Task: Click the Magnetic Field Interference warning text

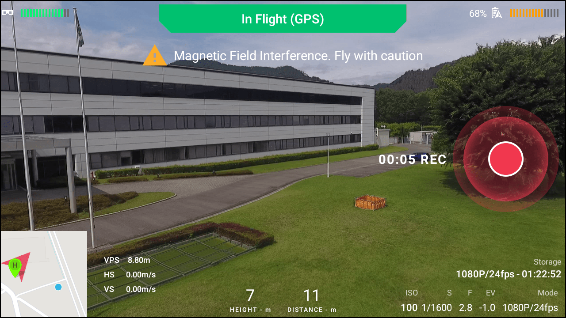Action: [298, 56]
